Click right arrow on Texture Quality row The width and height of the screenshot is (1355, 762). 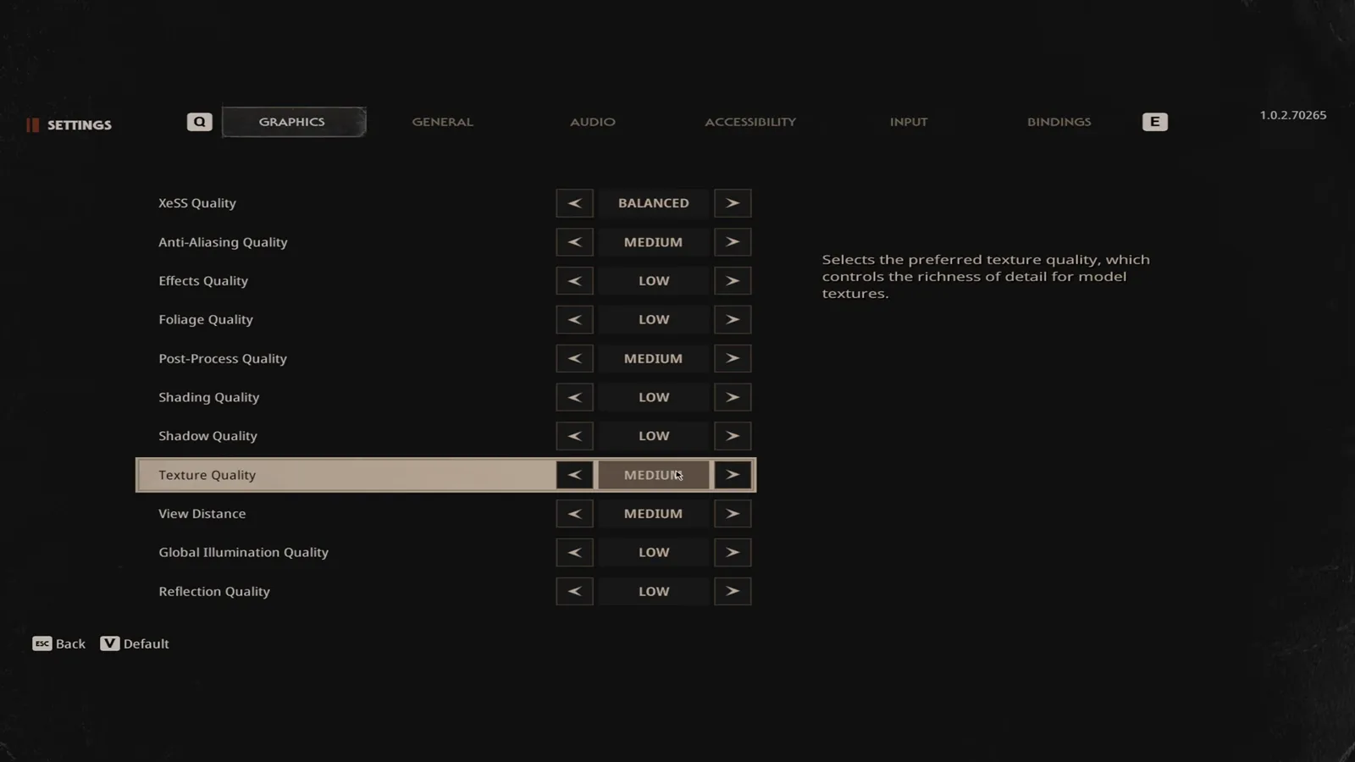tap(733, 475)
